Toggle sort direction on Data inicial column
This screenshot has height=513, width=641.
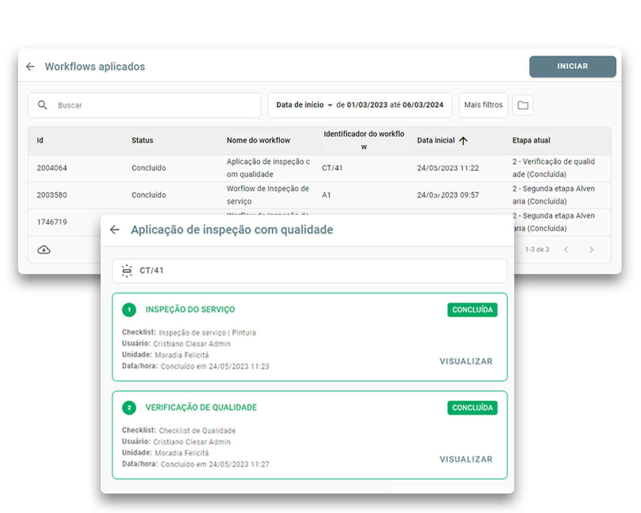[464, 141]
